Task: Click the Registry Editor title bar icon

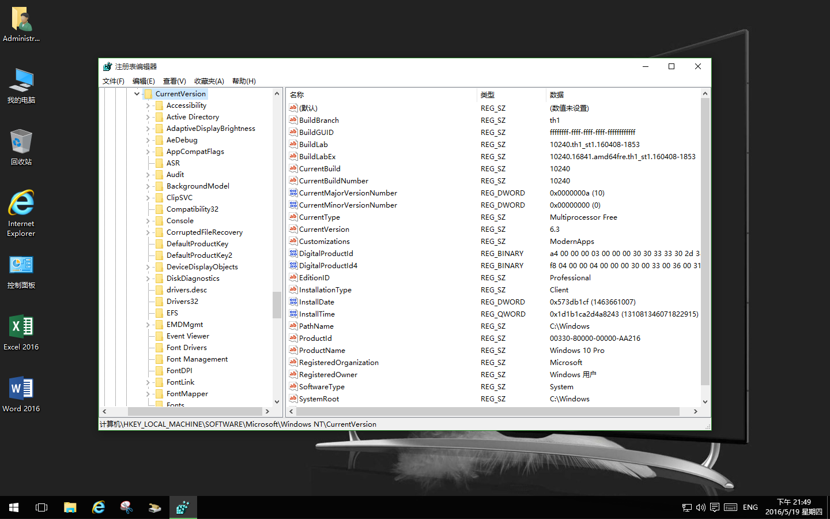Action: coord(107,66)
